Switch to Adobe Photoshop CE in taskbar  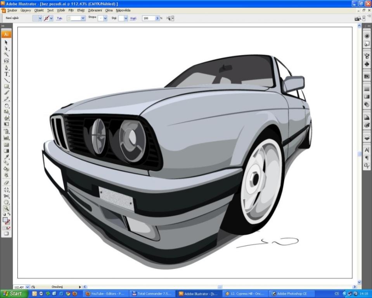tap(292, 294)
